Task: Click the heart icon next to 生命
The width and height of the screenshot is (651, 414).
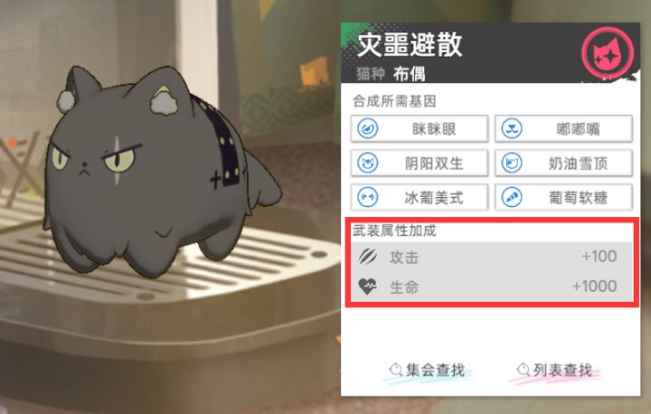Action: pyautogui.click(x=367, y=287)
